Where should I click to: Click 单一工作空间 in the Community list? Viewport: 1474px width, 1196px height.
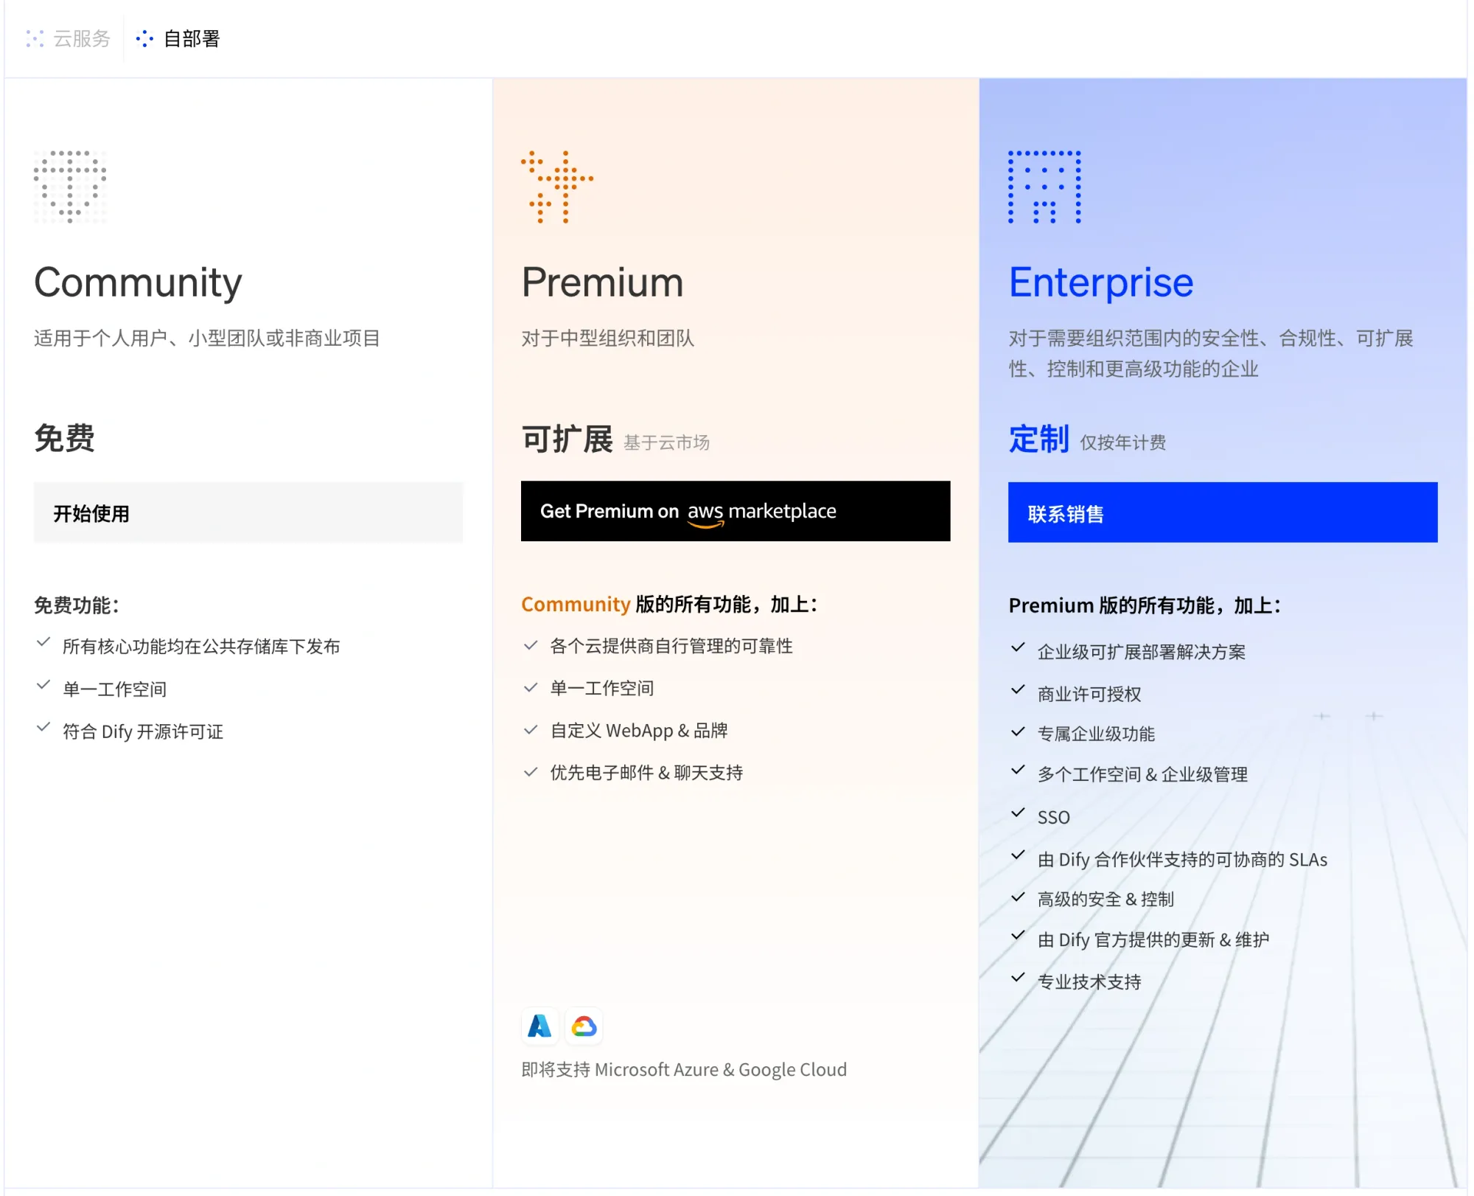(114, 689)
